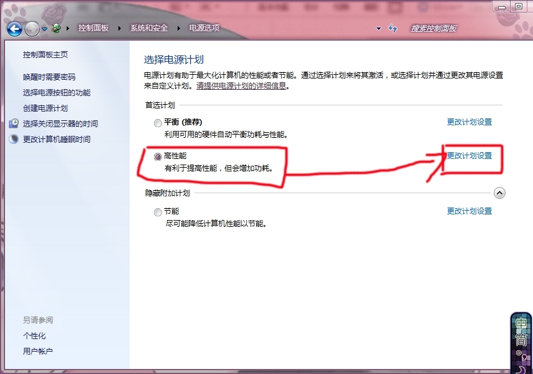Select the 平衡 (推荐) power plan

[158, 122]
